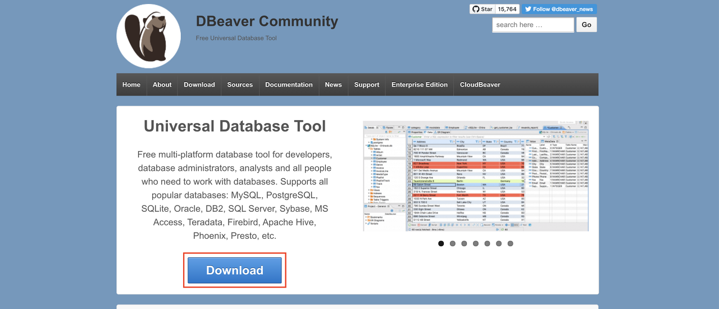Screen dimensions: 719x309
Task: Select the third carousel dot
Action: tap(464, 244)
